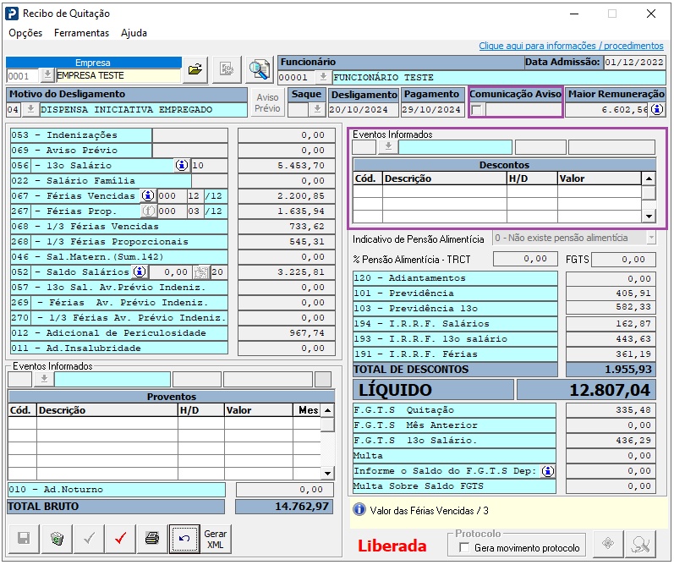Click the Gerar XML button
Image resolution: width=674 pixels, height=565 pixels.
click(216, 537)
